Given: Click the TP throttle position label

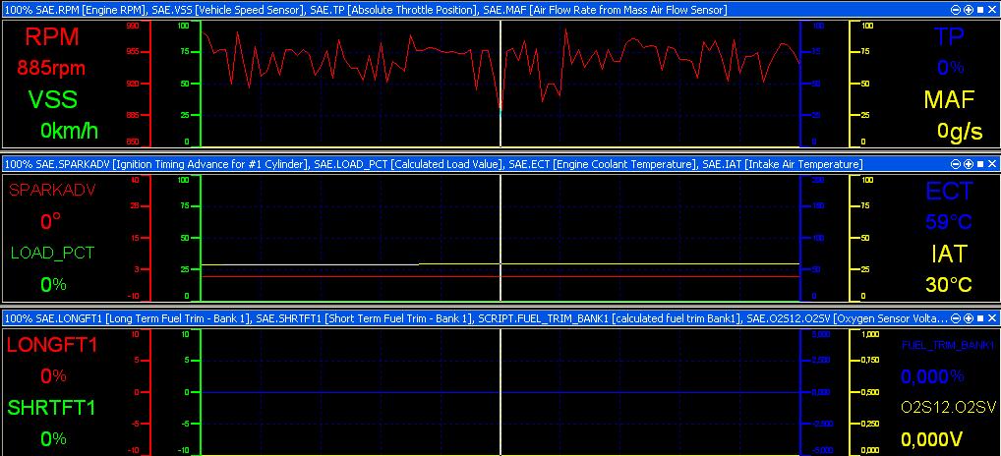Looking at the screenshot, I should [949, 37].
